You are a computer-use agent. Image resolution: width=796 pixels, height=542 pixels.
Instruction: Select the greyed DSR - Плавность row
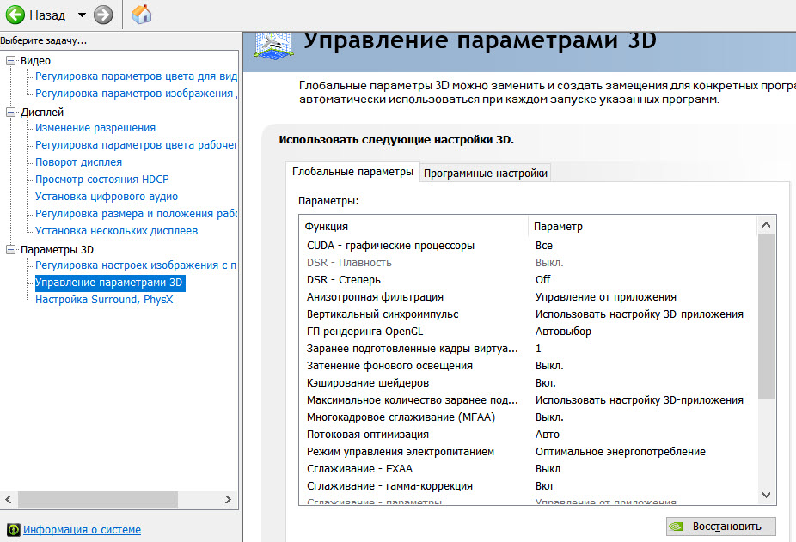coord(529,263)
